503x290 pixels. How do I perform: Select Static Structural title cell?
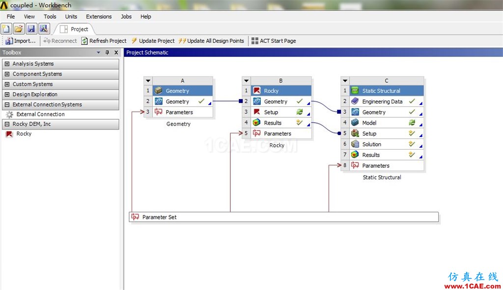coord(387,91)
